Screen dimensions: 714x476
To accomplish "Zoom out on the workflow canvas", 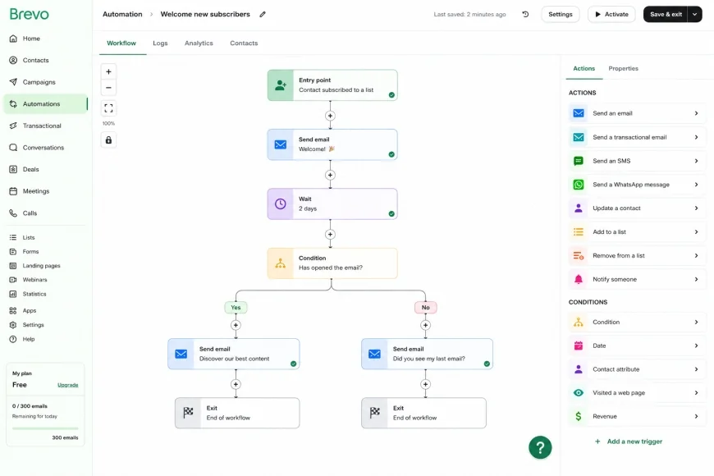I will click(x=108, y=88).
